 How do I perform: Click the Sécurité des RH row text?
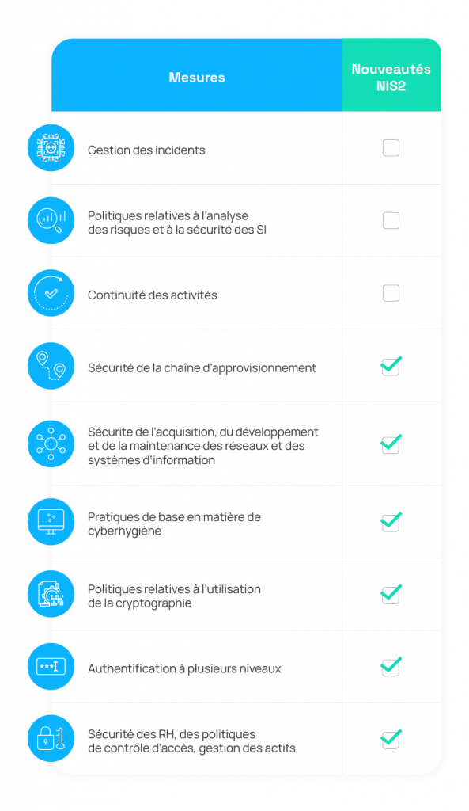[191, 741]
